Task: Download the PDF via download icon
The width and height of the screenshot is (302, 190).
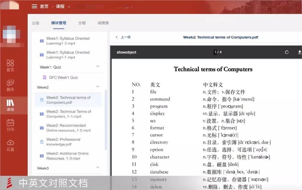Action: tap(299, 52)
